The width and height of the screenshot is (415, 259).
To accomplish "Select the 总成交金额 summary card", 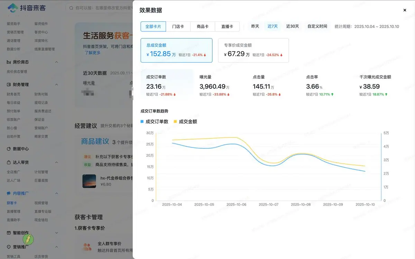I will [x=176, y=50].
